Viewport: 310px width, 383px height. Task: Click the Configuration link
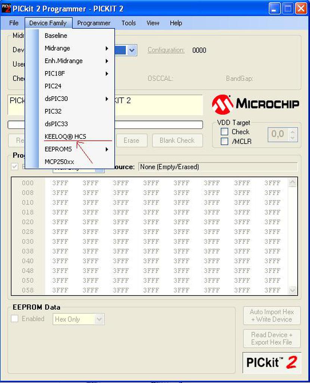[x=165, y=50]
